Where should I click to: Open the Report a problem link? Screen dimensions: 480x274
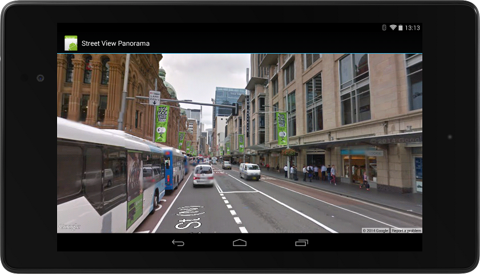pyautogui.click(x=406, y=231)
